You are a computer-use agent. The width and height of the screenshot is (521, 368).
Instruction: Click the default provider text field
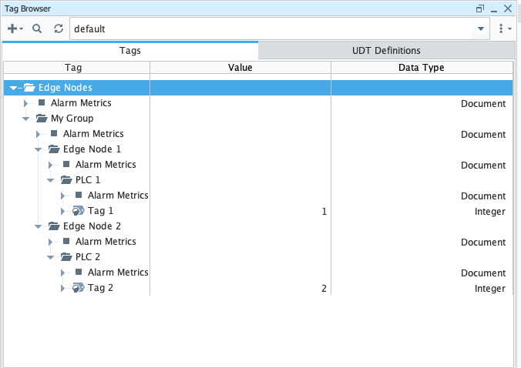[270, 28]
